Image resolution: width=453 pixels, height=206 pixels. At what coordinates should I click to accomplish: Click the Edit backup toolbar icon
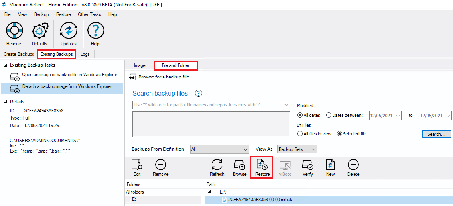[137, 165]
